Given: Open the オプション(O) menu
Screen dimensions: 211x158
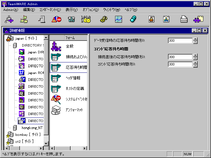Looking at the screenshot, I should point(91,10).
